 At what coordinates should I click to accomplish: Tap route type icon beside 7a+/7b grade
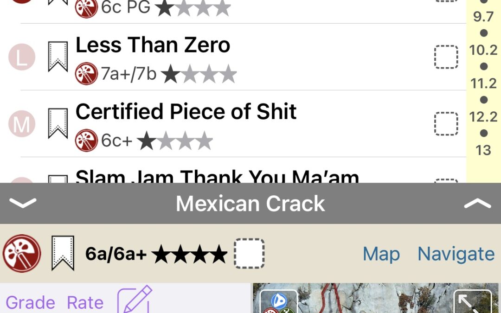pyautogui.click(x=86, y=73)
